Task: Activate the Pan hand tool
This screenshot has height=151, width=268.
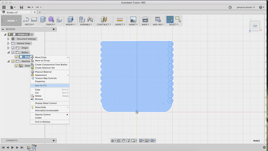Action: (123, 141)
